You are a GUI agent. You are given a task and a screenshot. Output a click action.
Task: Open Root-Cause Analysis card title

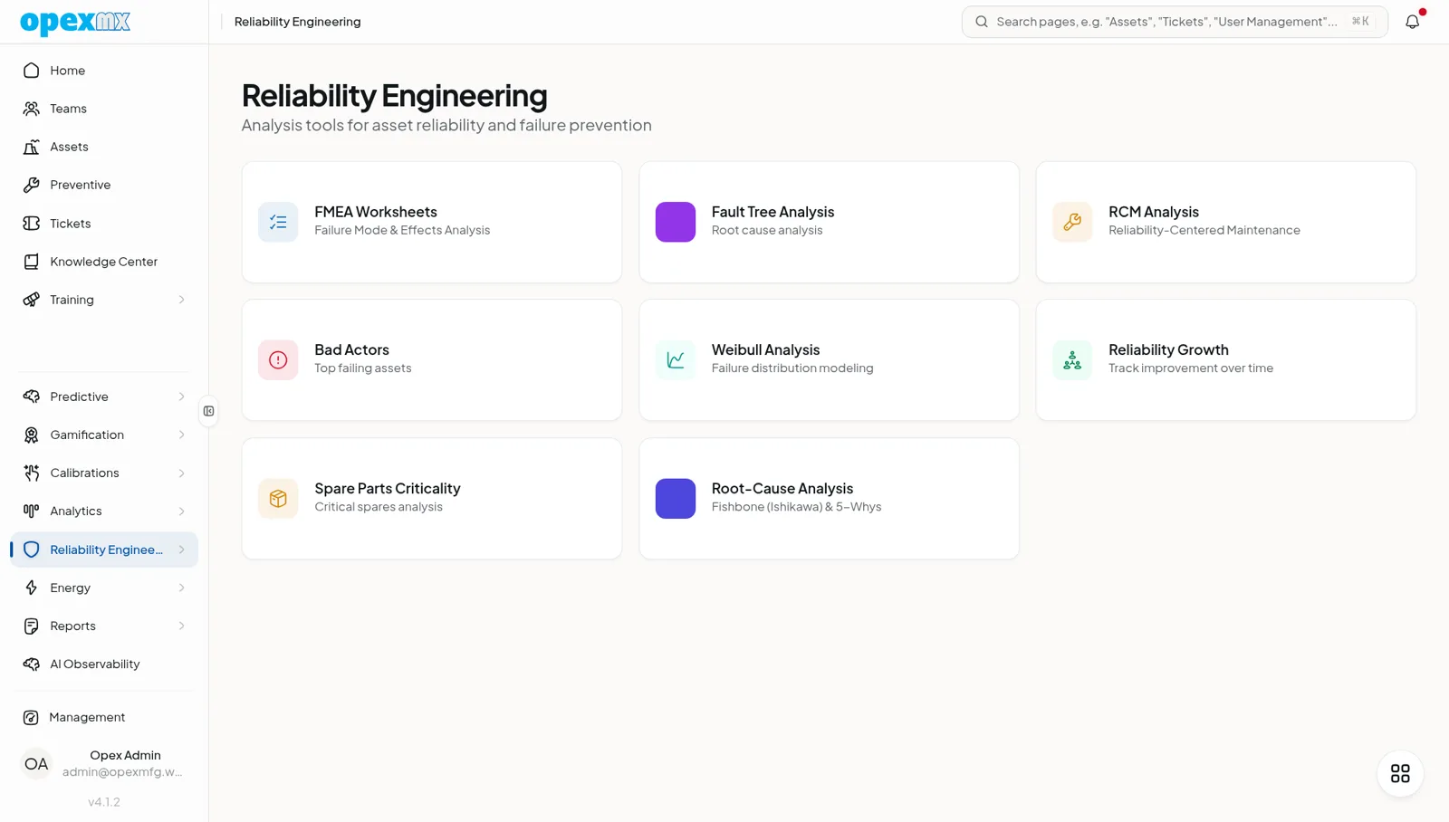(782, 488)
